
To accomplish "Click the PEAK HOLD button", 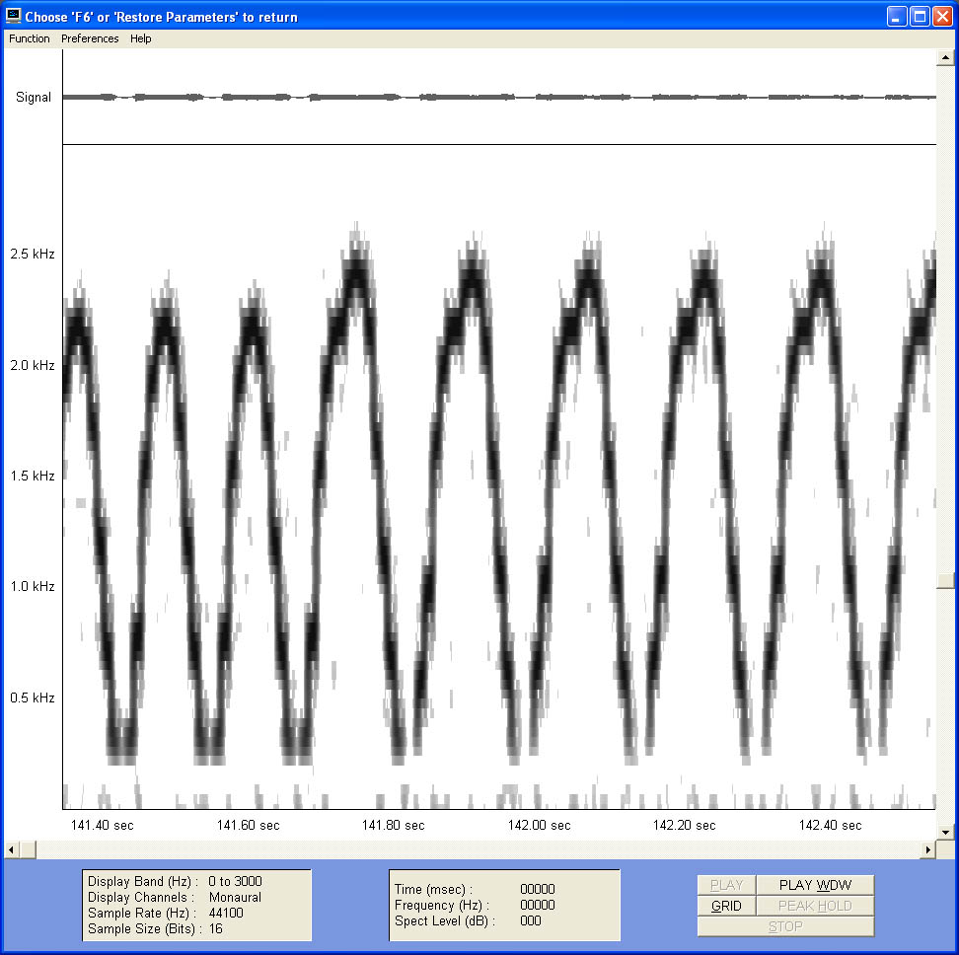I will (815, 906).
